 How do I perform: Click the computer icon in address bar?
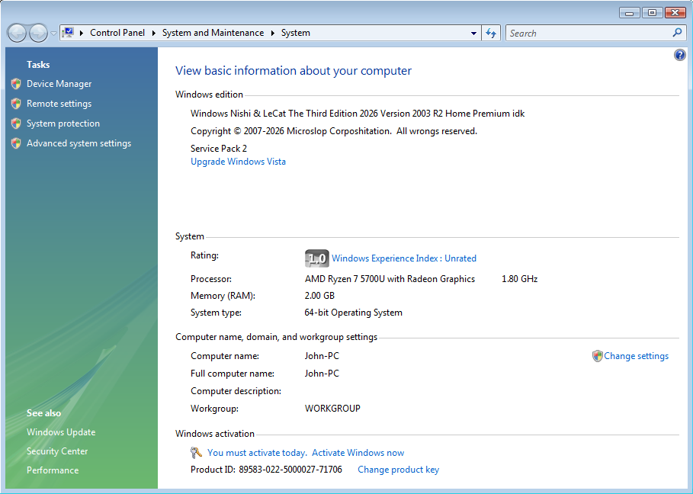69,33
